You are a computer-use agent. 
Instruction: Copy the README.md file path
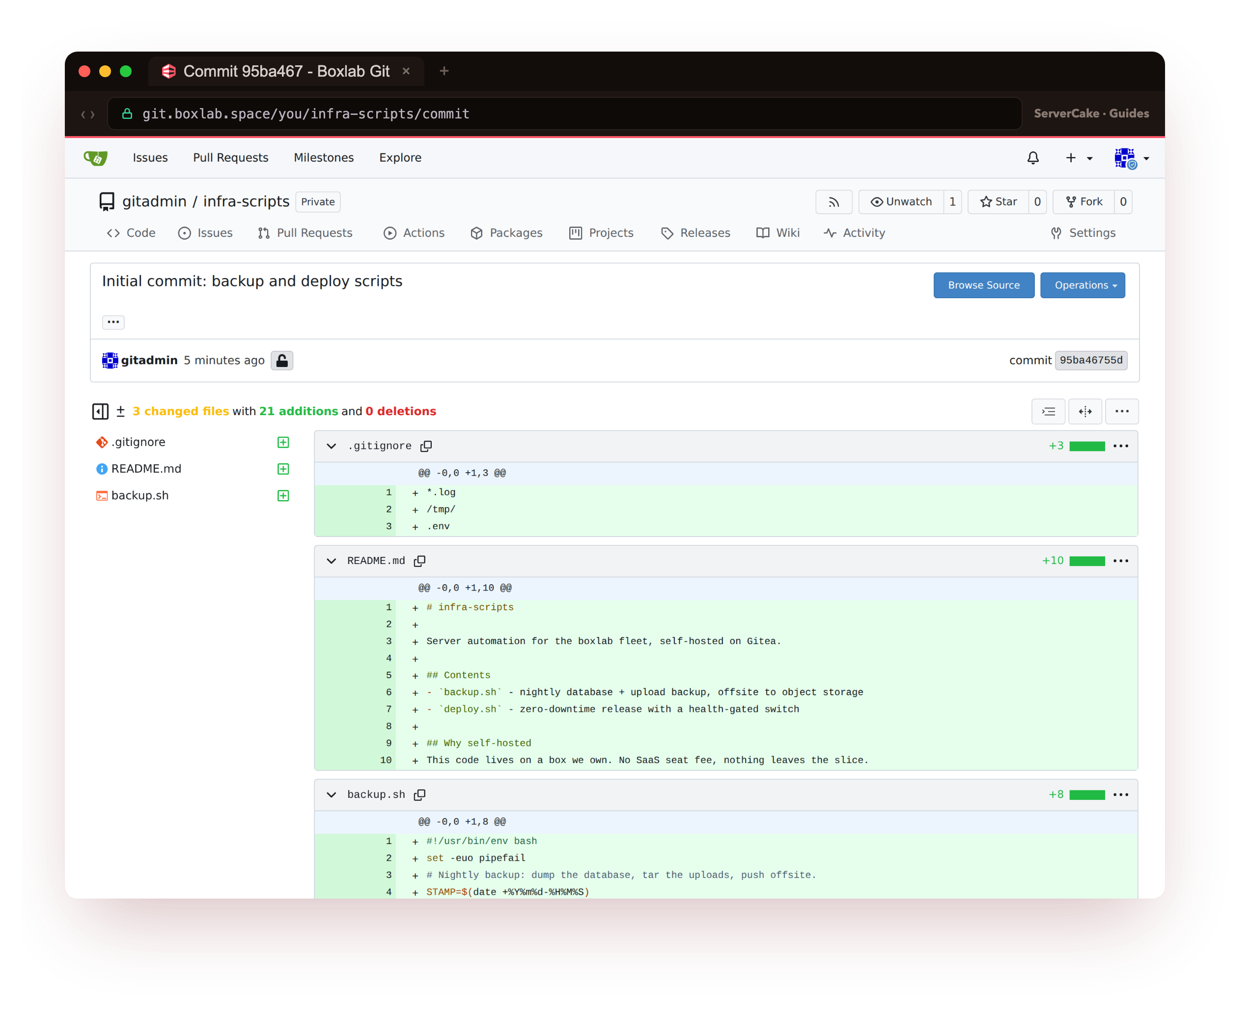[x=419, y=561]
